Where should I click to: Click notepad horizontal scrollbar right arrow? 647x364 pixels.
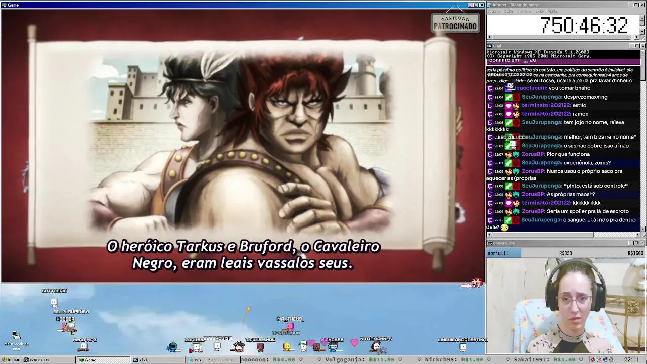(x=637, y=37)
